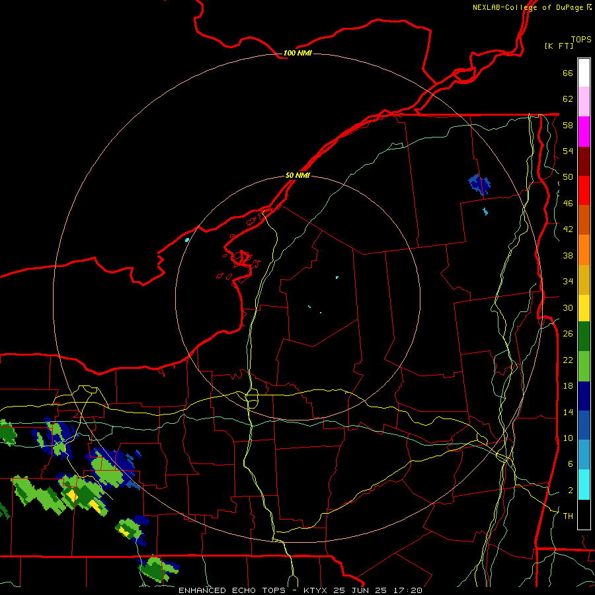595x595 pixels.
Task: Click the gold 34 kft legend color
Action: pos(584,280)
